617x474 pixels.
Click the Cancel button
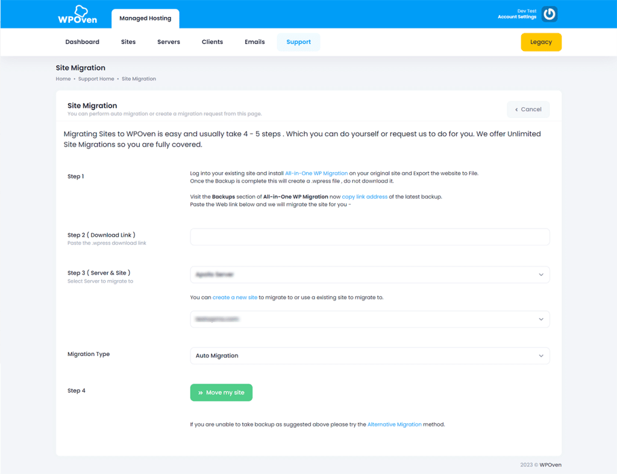pos(528,109)
